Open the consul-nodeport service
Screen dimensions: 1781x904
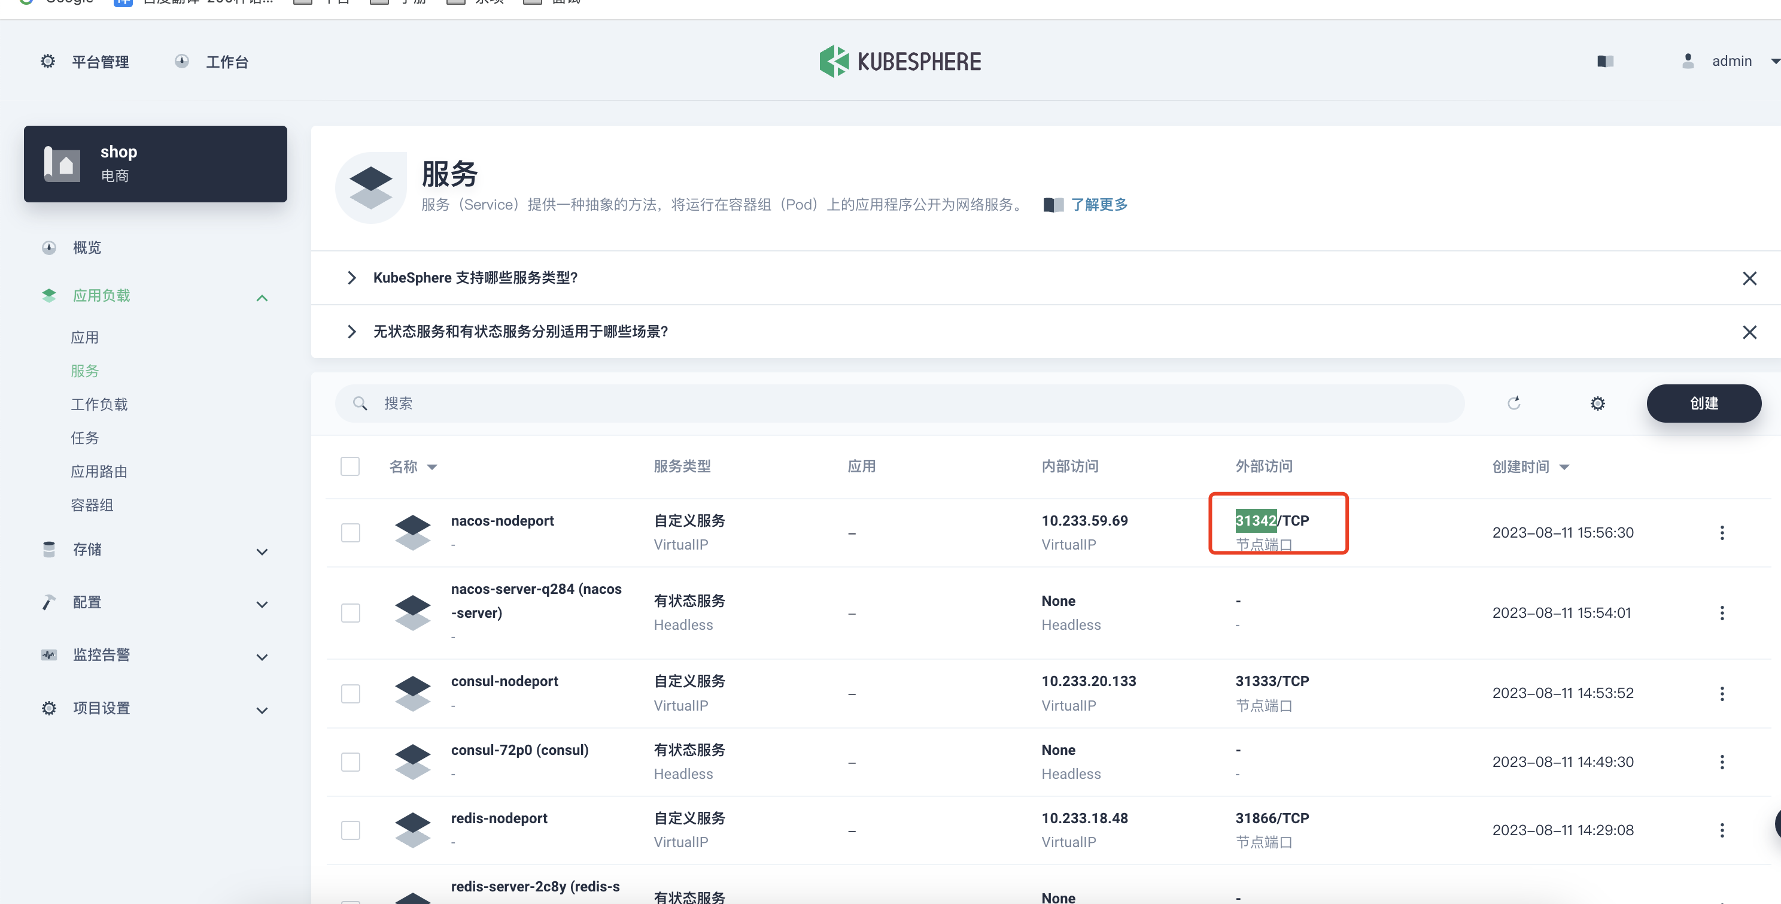pyautogui.click(x=504, y=681)
